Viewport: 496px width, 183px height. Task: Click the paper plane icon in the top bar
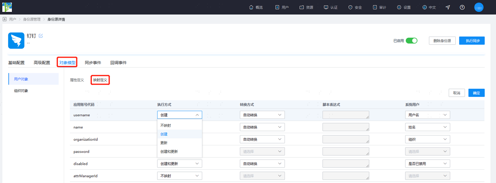[448, 7]
